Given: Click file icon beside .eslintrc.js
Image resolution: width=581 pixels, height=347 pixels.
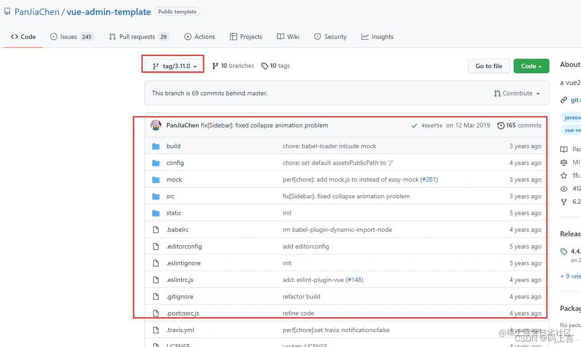Looking at the screenshot, I should click(156, 280).
